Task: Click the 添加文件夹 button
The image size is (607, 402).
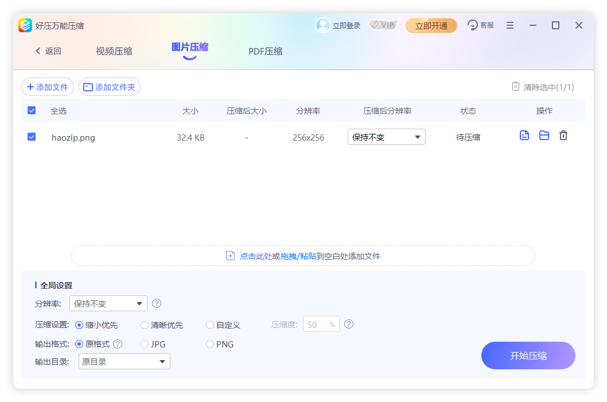Action: (110, 87)
